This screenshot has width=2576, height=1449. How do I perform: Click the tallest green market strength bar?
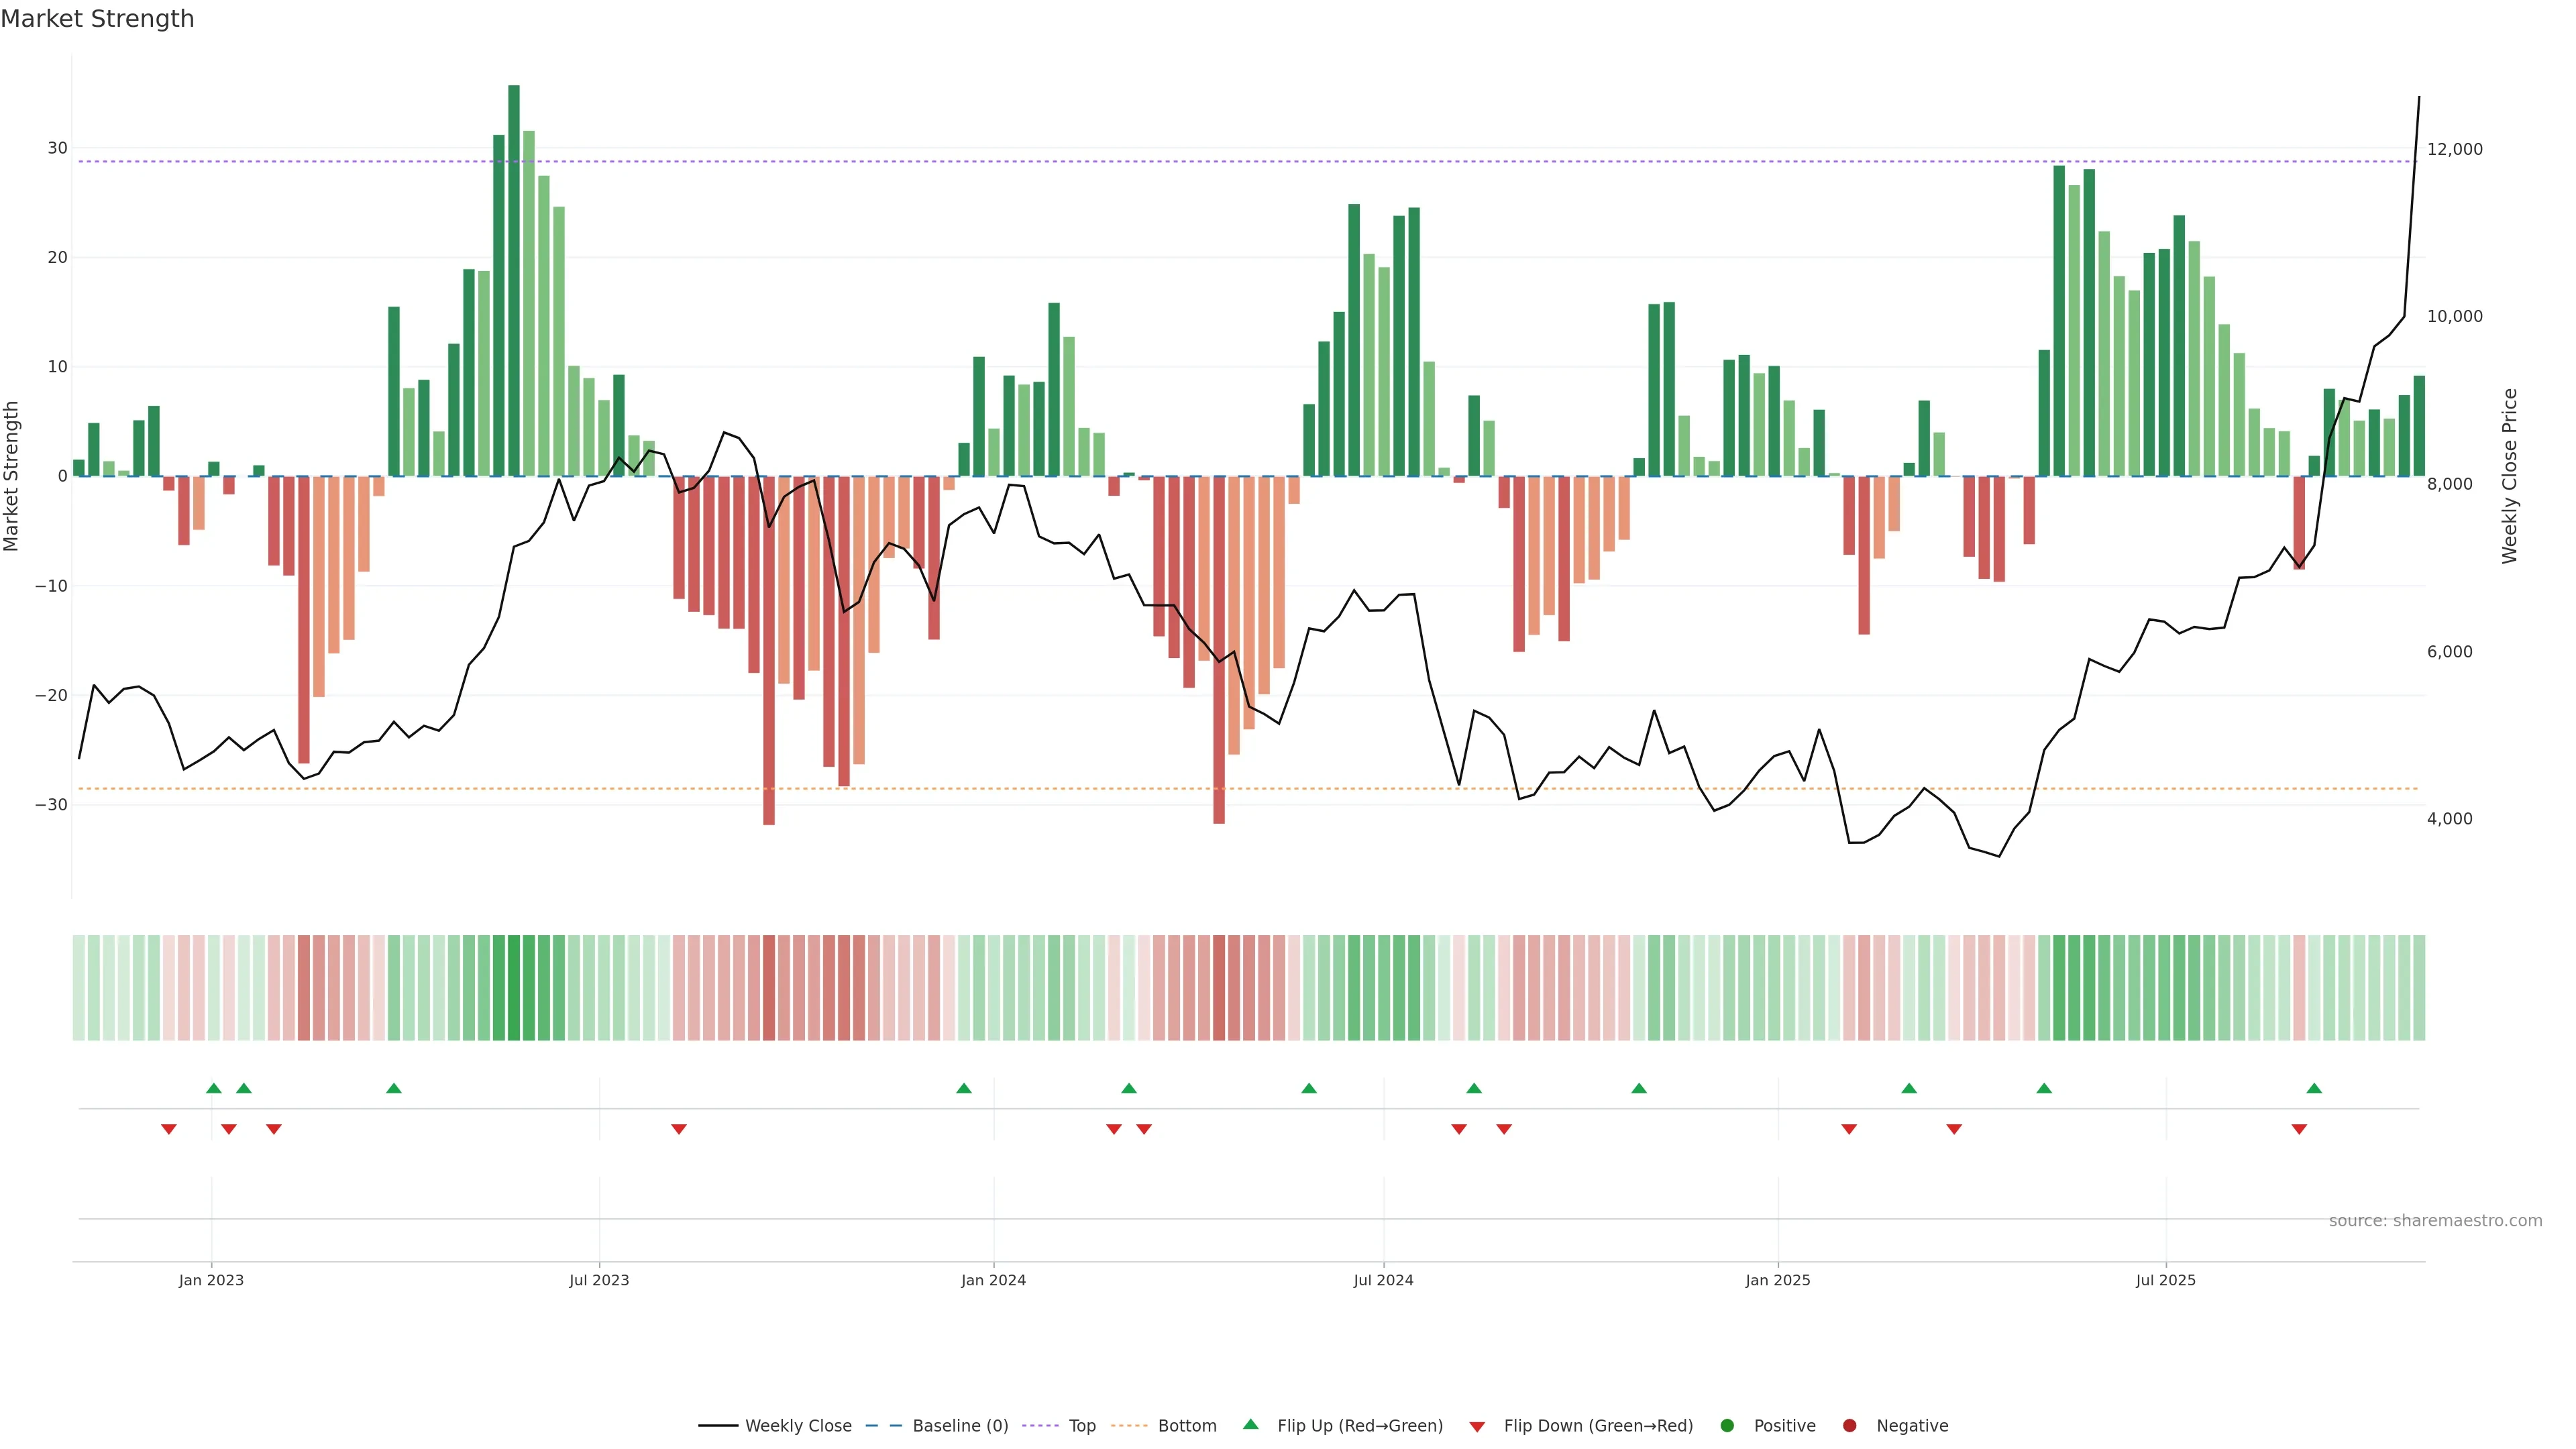[x=514, y=280]
